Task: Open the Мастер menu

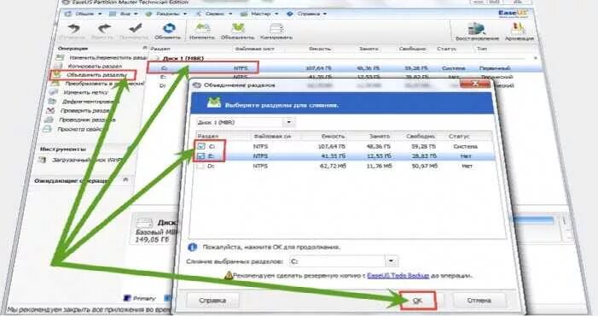Action: [x=259, y=14]
